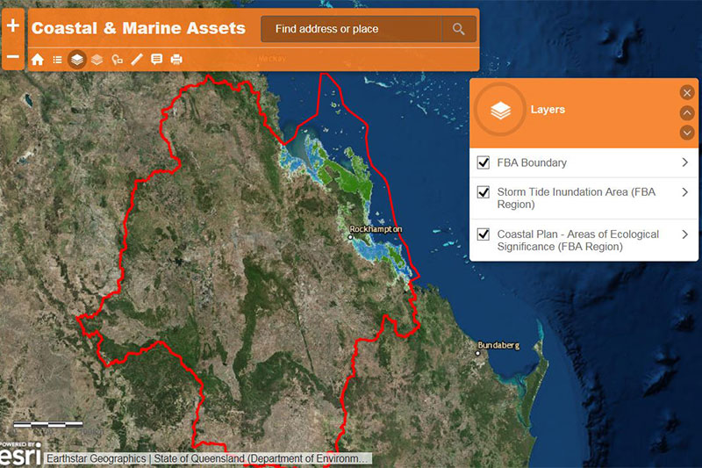Select the Measure ruler tool
The width and height of the screenshot is (702, 468).
tap(137, 60)
